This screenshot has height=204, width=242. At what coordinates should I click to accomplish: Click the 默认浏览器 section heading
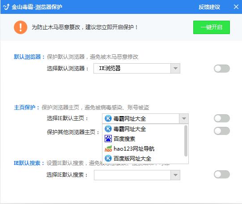click(29, 57)
